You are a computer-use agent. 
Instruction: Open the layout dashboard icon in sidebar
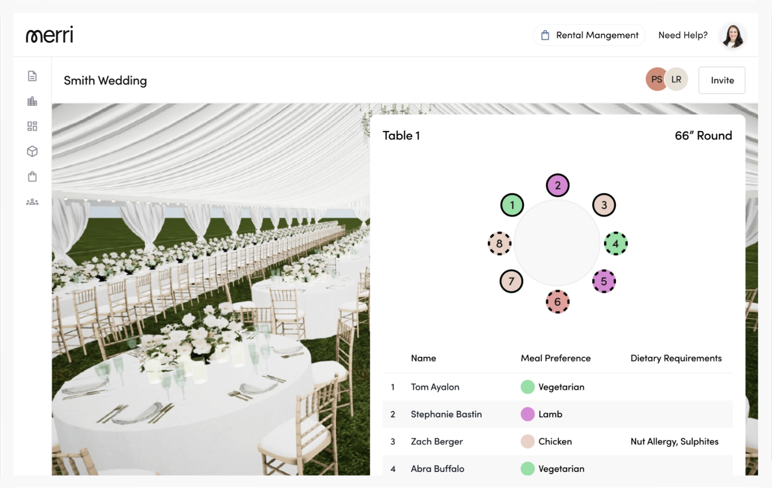[x=32, y=126]
